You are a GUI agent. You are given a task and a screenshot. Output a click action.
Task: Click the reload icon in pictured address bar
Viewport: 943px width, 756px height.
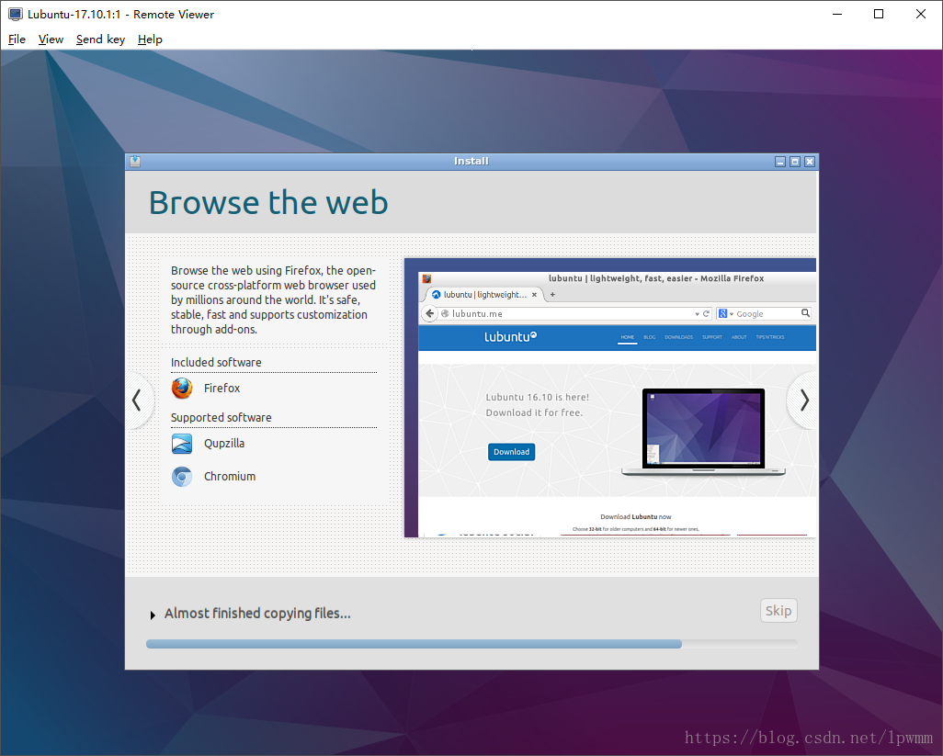point(706,313)
